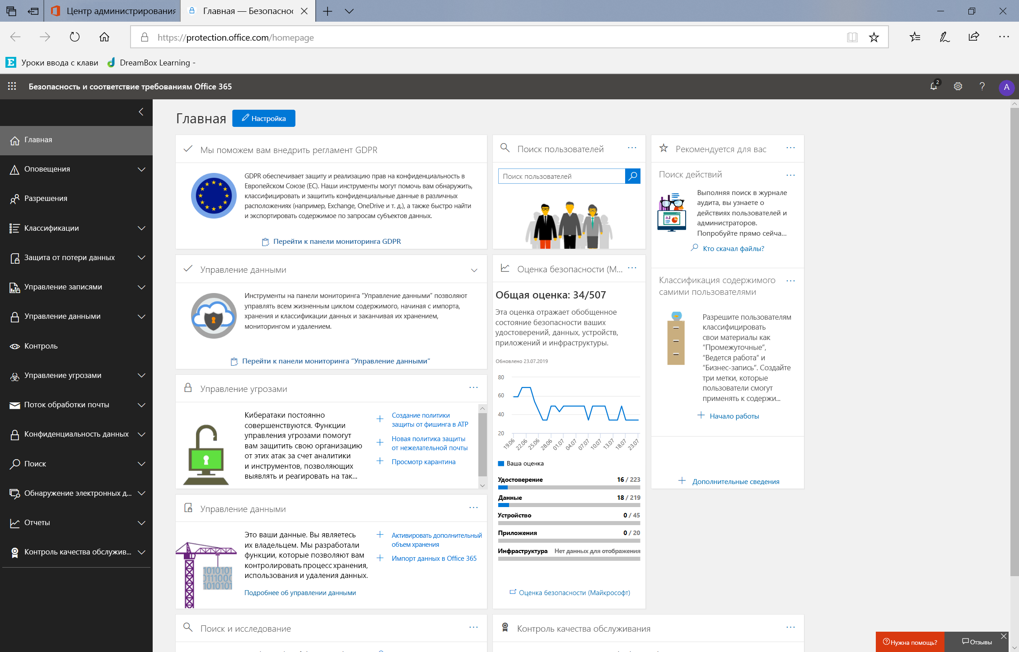Open the browser favorites hub icon
1019x652 pixels.
click(x=915, y=37)
